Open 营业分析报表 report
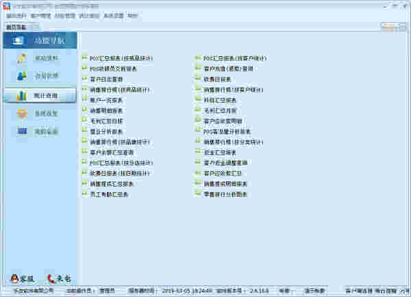The width and height of the screenshot is (411, 297). [x=106, y=132]
